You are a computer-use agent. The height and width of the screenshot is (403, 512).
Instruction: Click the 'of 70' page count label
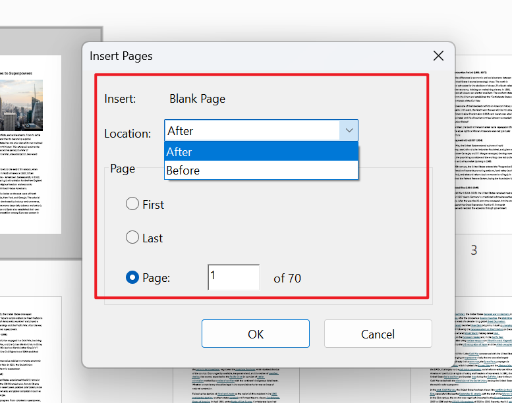tap(287, 279)
